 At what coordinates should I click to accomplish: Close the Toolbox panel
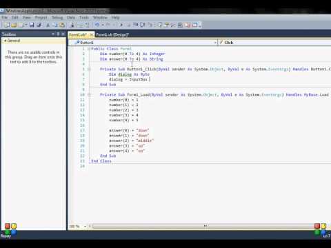[x=63, y=34]
